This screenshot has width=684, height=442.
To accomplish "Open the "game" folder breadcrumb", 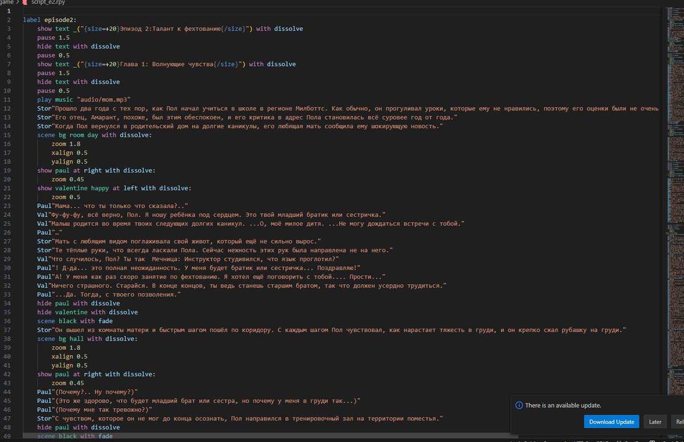I will tap(7, 3).
